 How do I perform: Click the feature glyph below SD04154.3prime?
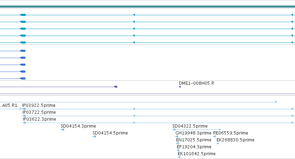point(63,130)
